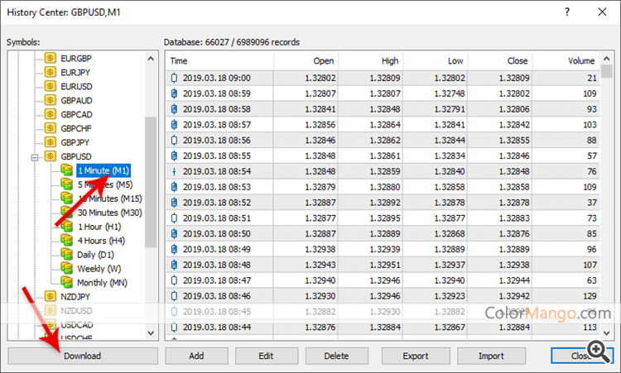This screenshot has height=373, width=621.
Task: Click the NZDJPY symbol coin icon
Action: (50, 296)
